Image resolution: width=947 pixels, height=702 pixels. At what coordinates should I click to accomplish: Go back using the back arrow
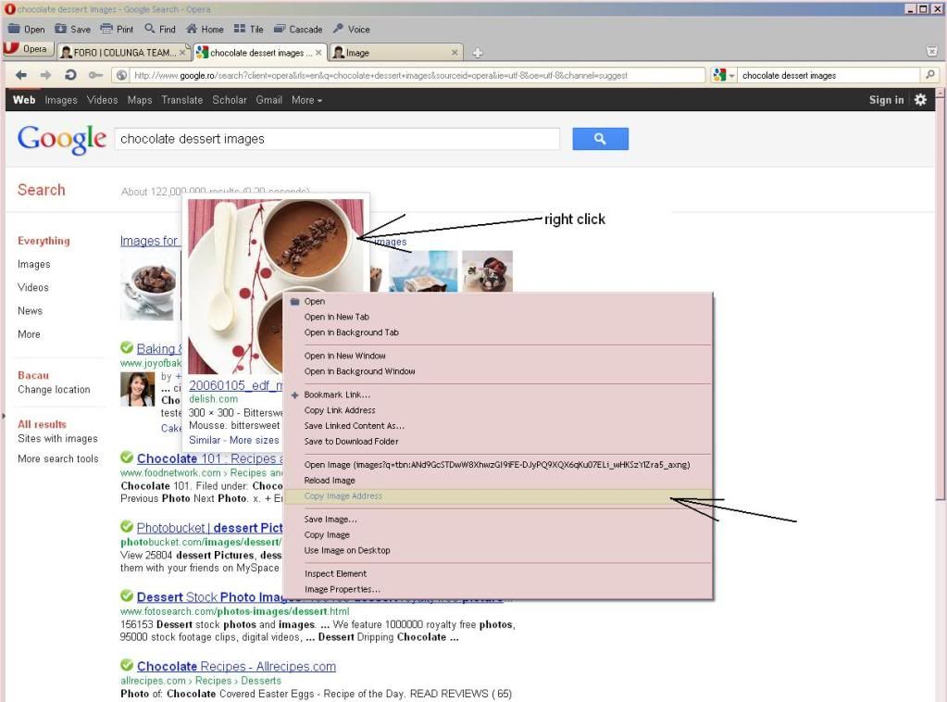coord(21,75)
